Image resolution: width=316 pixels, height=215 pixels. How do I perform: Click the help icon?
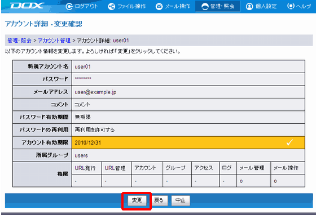point(291,6)
